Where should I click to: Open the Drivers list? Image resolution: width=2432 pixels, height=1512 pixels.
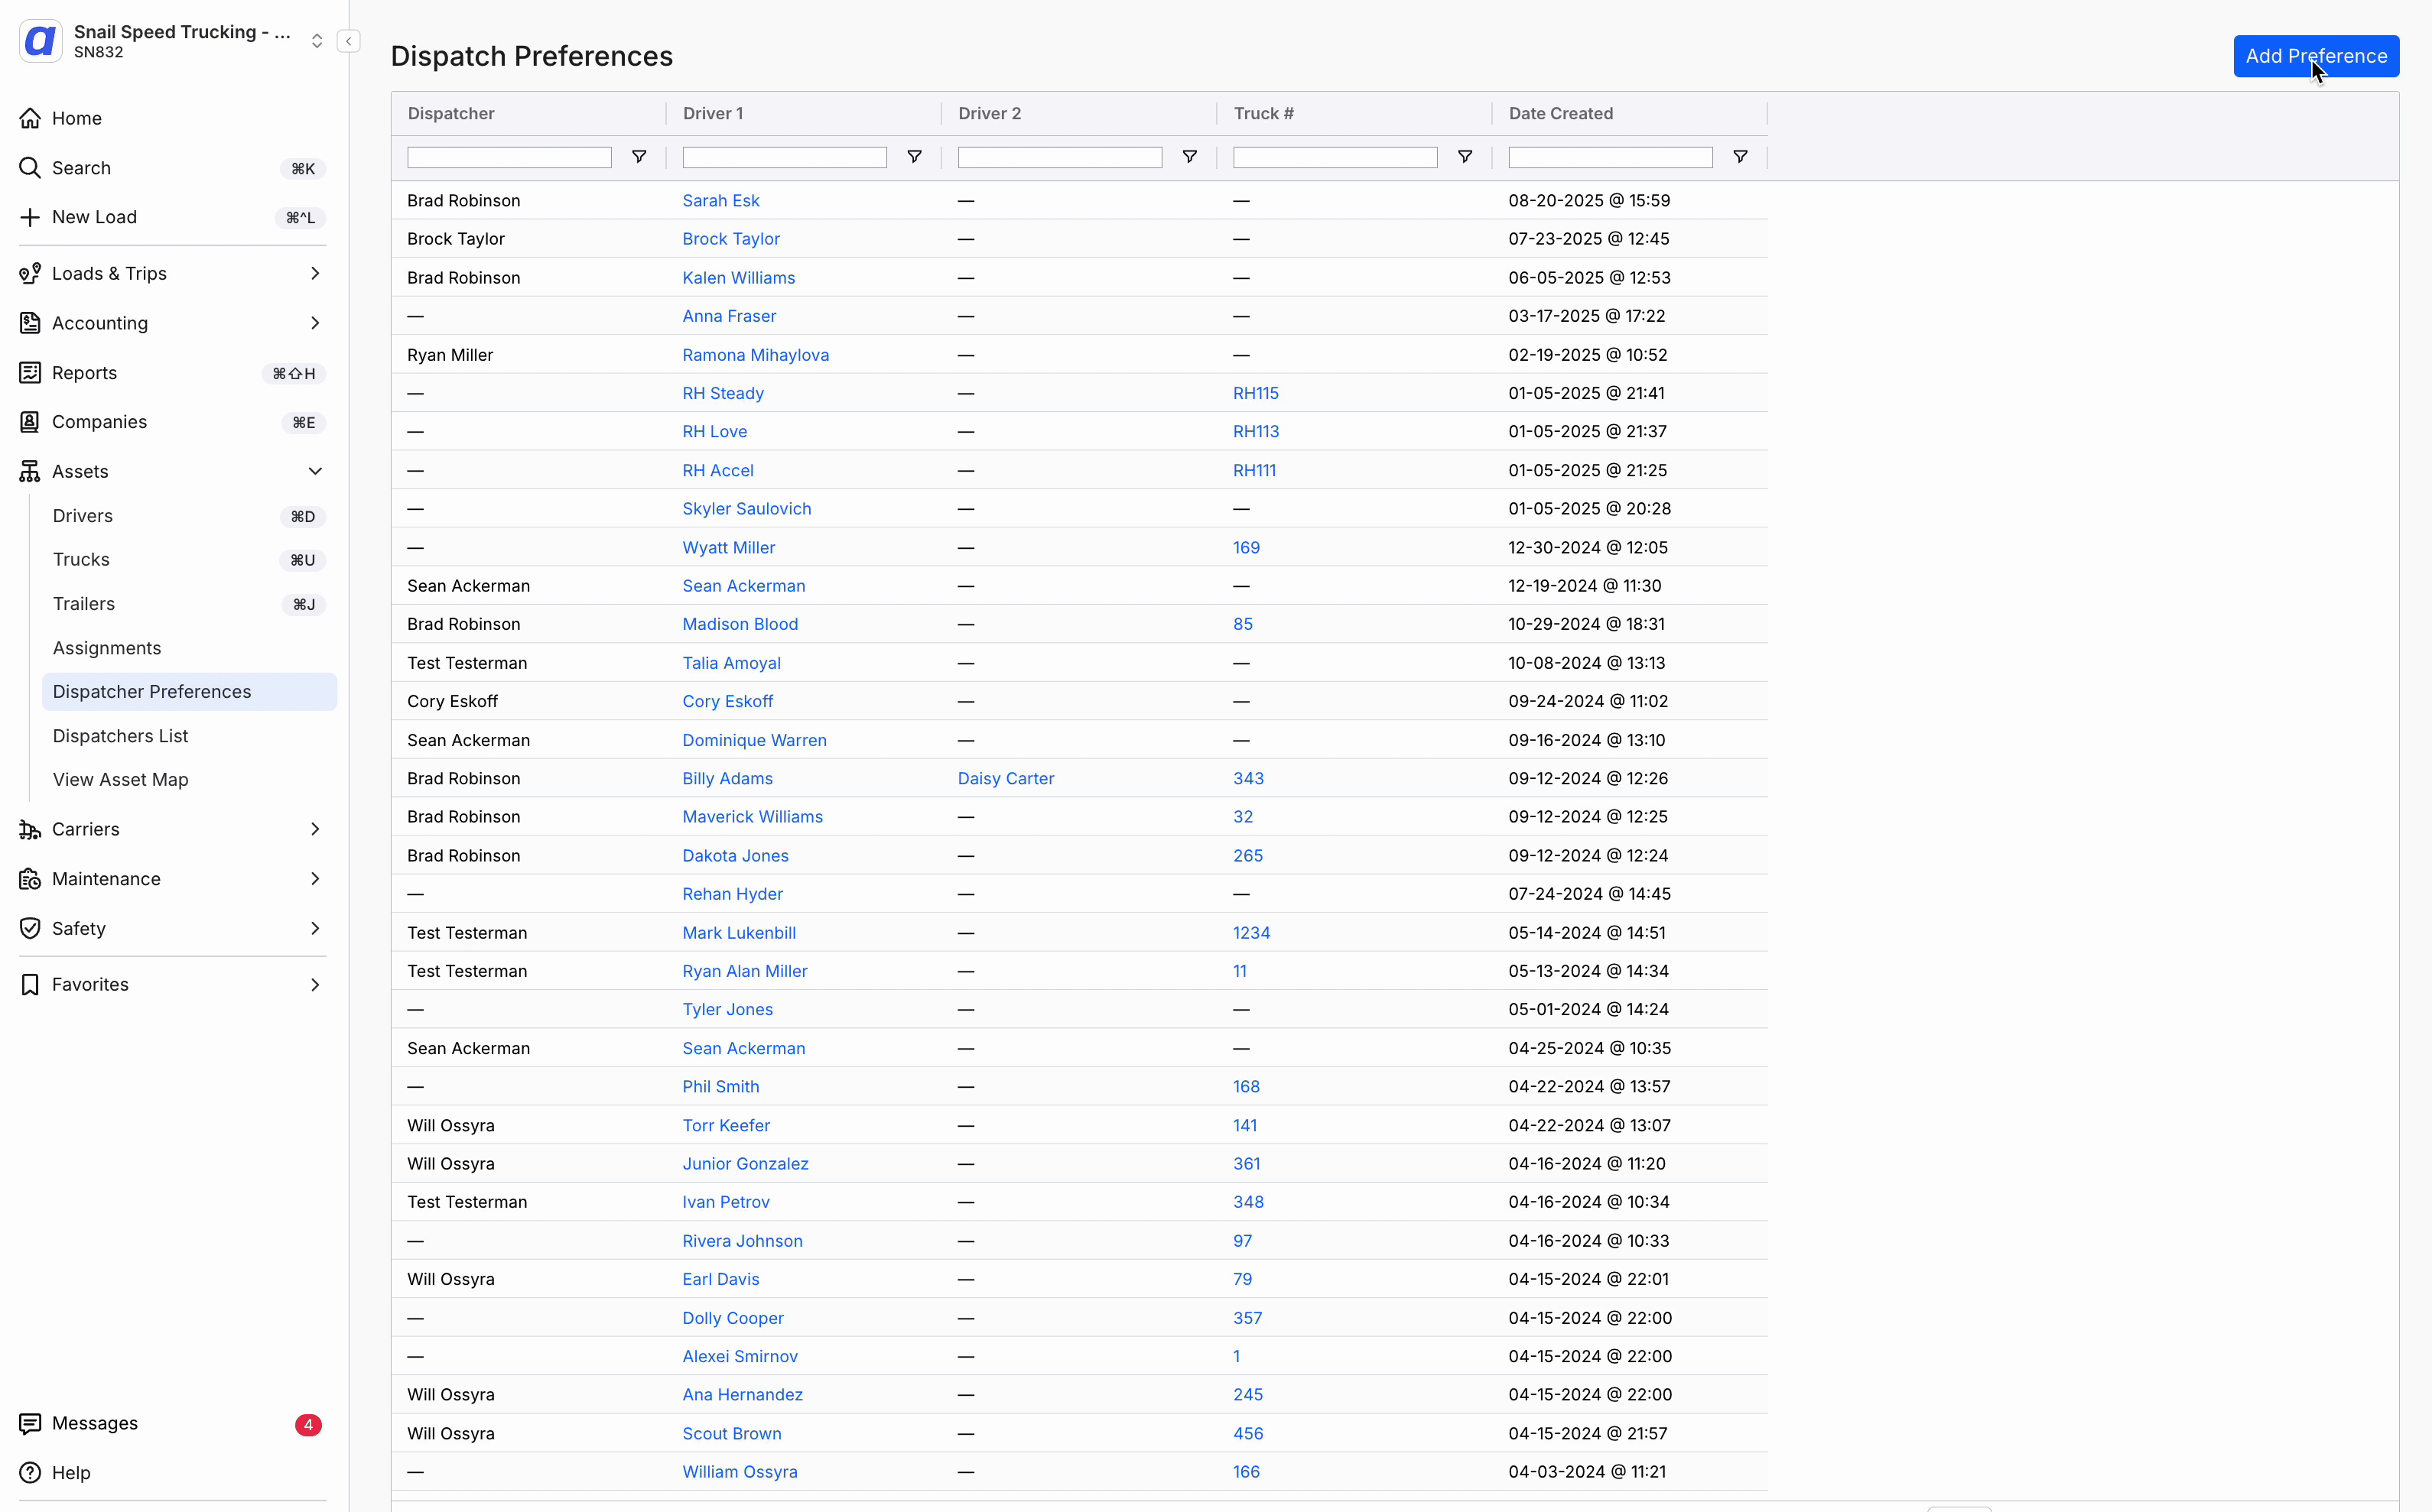(x=189, y=516)
